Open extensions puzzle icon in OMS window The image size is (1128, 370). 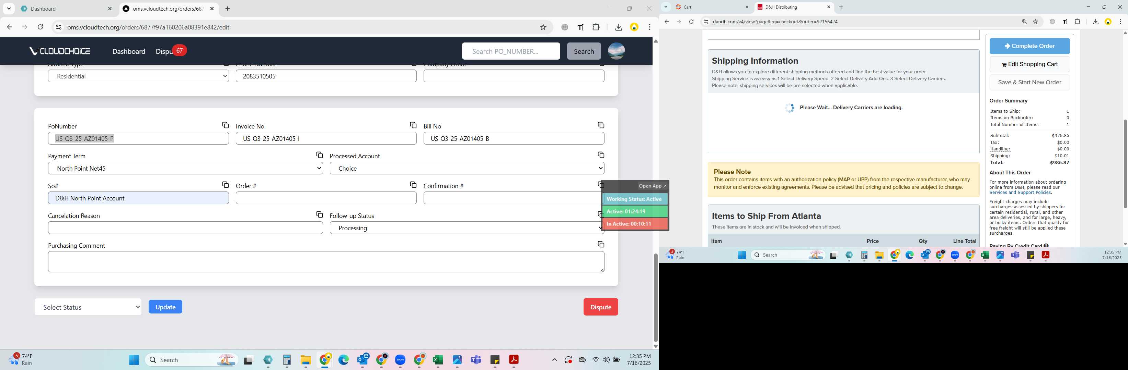596,27
